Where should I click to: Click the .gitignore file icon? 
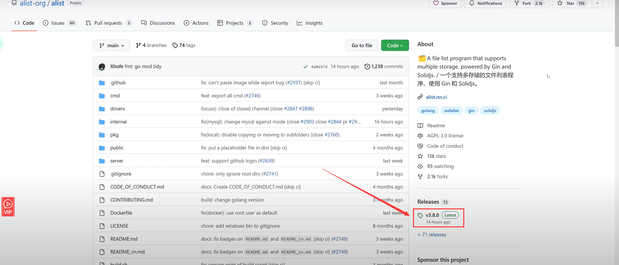[102, 174]
